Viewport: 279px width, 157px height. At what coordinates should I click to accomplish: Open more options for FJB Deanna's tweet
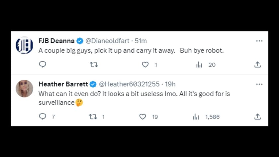click(259, 41)
